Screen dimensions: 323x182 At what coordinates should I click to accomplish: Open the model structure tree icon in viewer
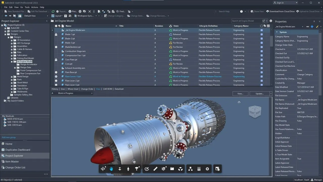click(x=190, y=169)
